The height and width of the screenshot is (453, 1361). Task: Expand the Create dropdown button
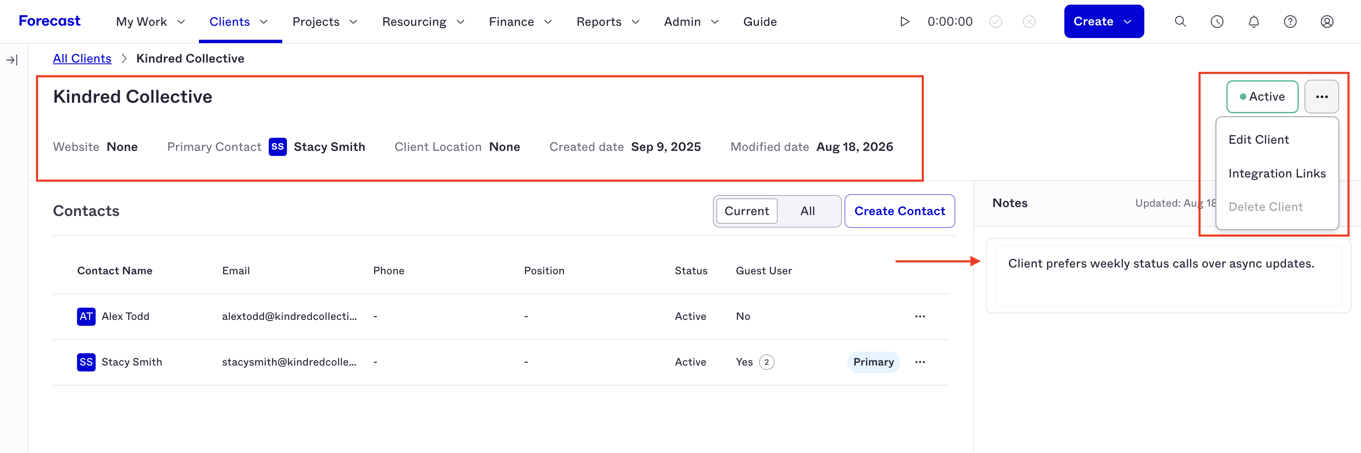click(x=1104, y=22)
